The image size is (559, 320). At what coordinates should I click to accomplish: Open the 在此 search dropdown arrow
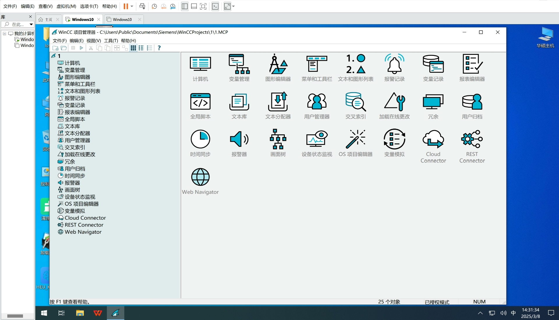31,24
